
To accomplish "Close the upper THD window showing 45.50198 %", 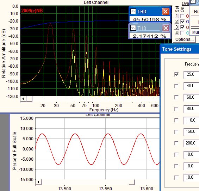I will point(166,12).
